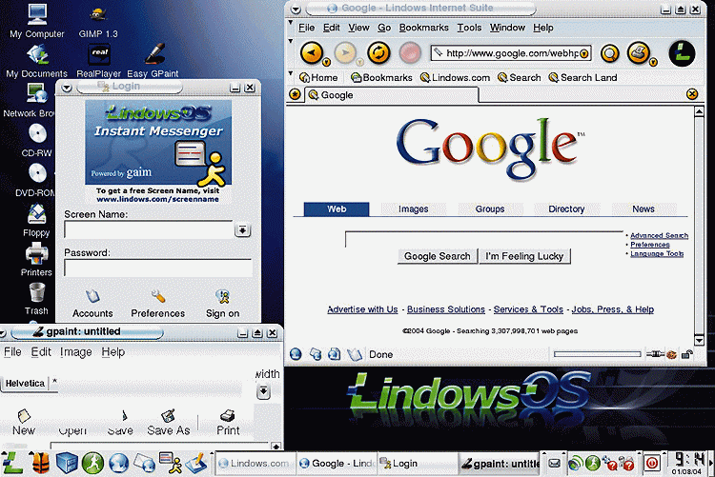Click New in gpaint toolbar
This screenshot has height=477, width=715.
tap(24, 423)
